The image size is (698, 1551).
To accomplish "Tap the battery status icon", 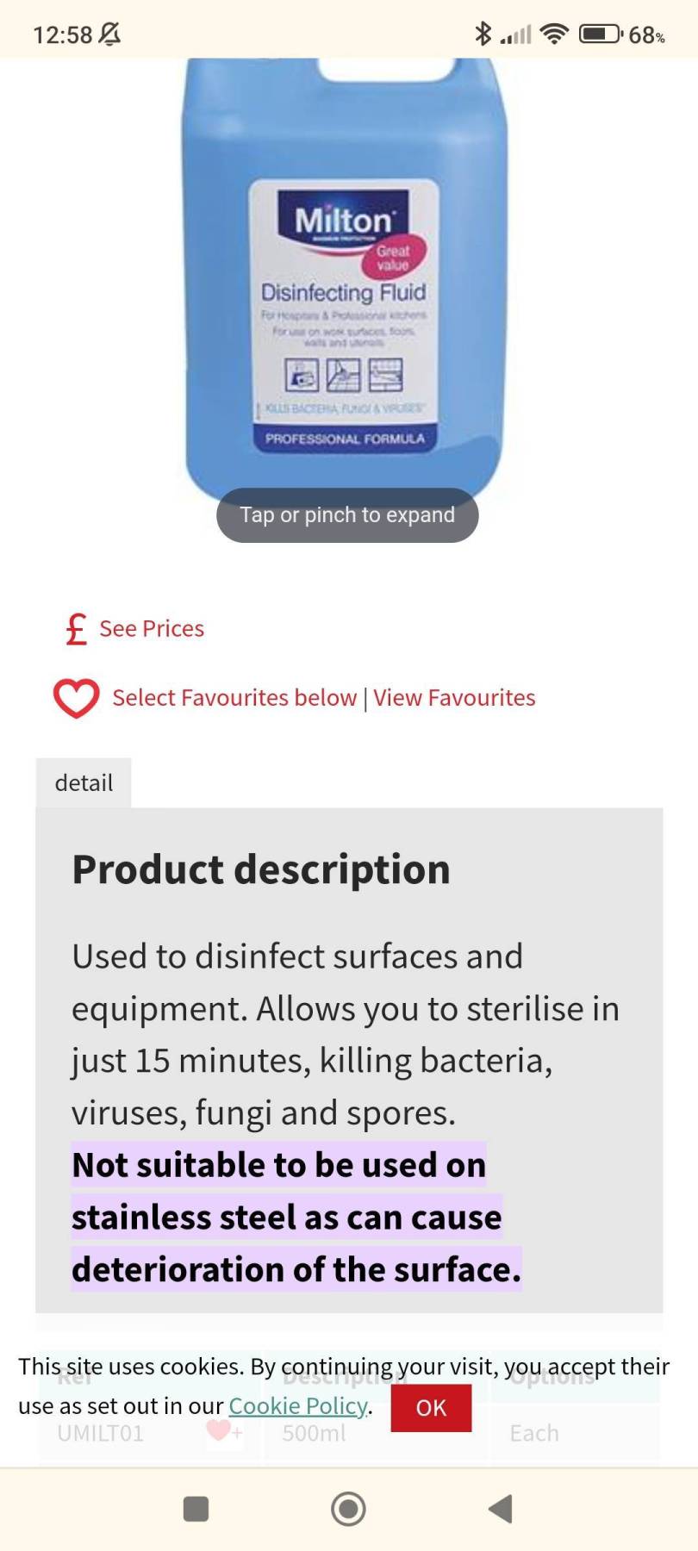I will point(601,34).
